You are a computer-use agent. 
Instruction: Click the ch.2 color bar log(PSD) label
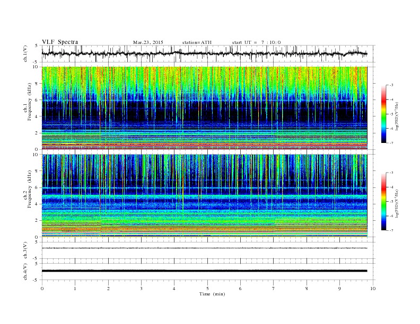point(398,203)
